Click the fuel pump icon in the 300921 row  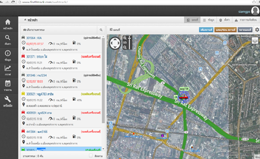click(74, 99)
